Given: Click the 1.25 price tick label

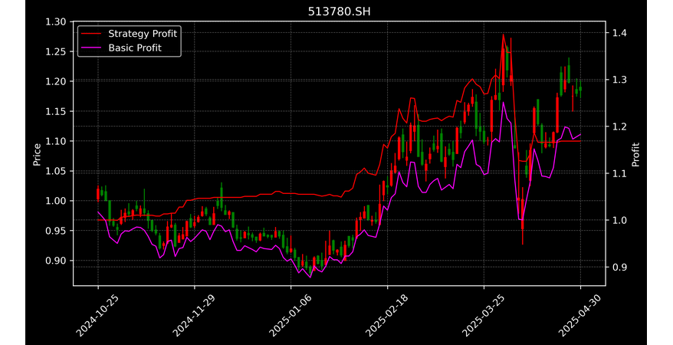Looking at the screenshot, I should [56, 51].
